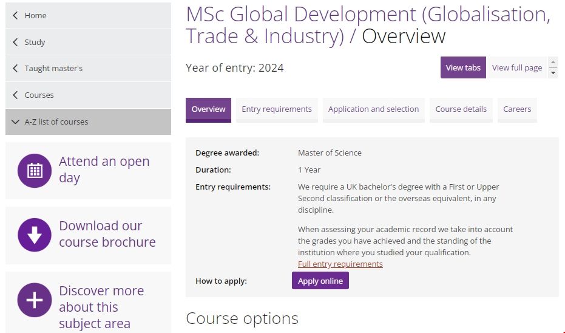
Task: Collapse the A-Z list of courses chevron
Action: (15, 122)
